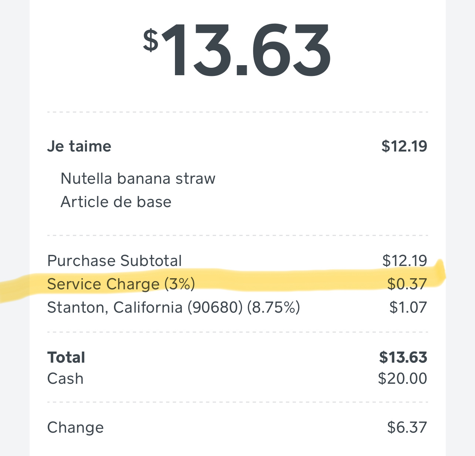Click the $1.07 tax amount
Viewport: 475px width, 456px height.
408,307
